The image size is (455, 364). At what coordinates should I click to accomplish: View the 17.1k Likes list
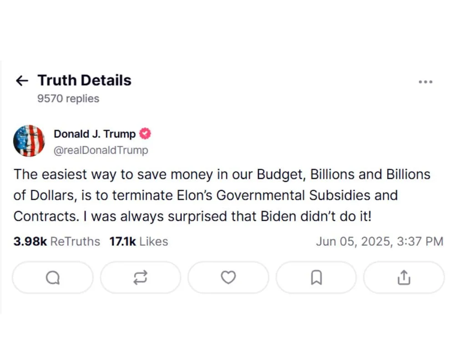138,241
